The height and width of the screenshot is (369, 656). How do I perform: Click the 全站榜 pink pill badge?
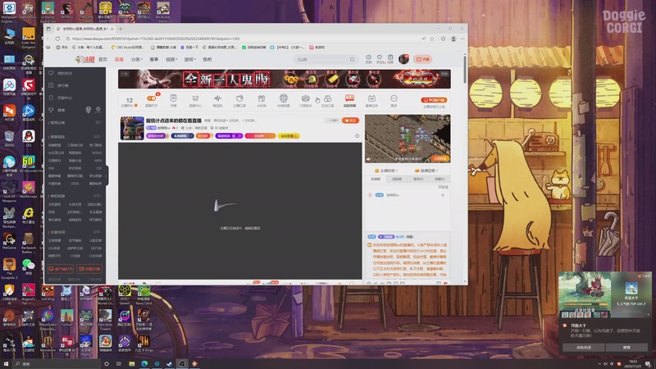click(260, 136)
